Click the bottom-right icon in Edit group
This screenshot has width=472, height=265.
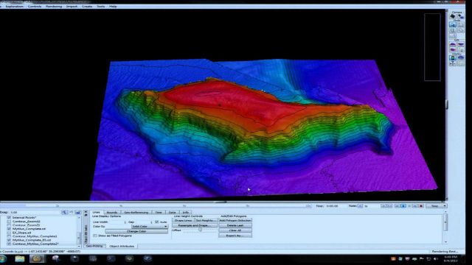tap(461, 49)
